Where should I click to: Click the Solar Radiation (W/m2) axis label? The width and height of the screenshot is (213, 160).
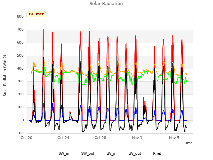click(x=5, y=76)
